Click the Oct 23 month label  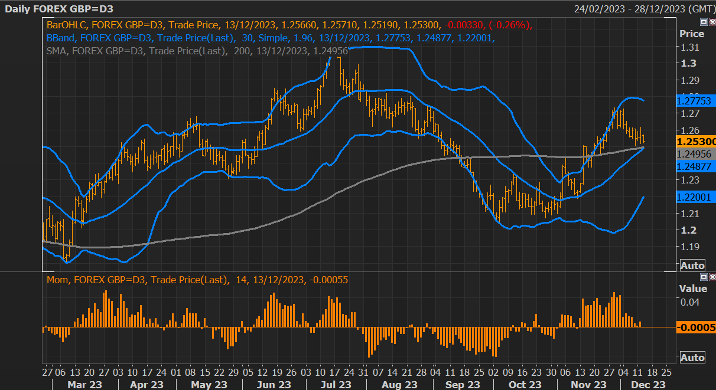525,385
